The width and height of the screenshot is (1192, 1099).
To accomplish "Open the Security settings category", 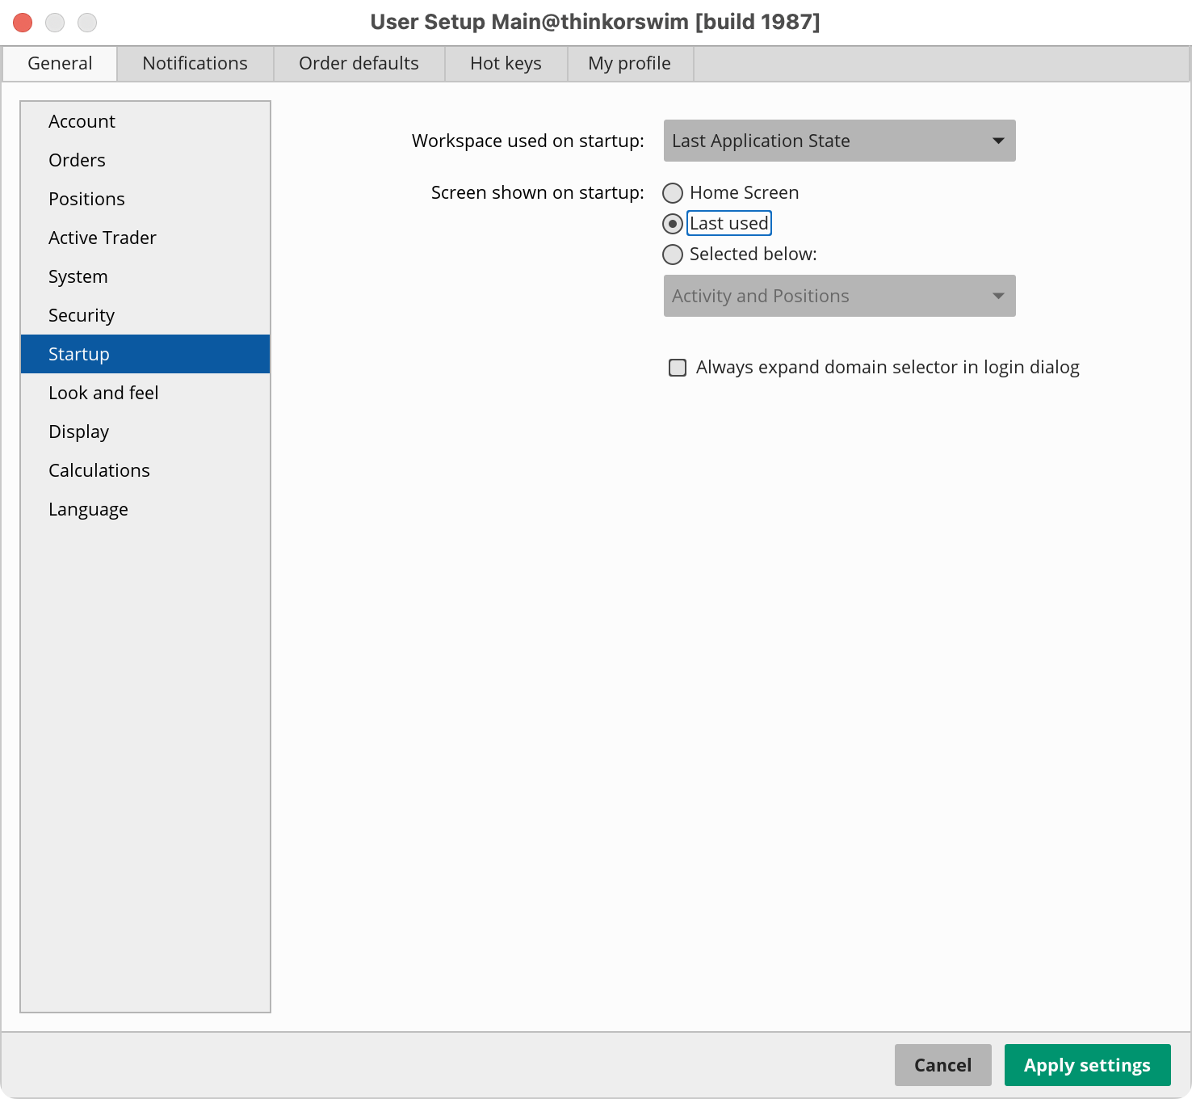I will (x=82, y=315).
